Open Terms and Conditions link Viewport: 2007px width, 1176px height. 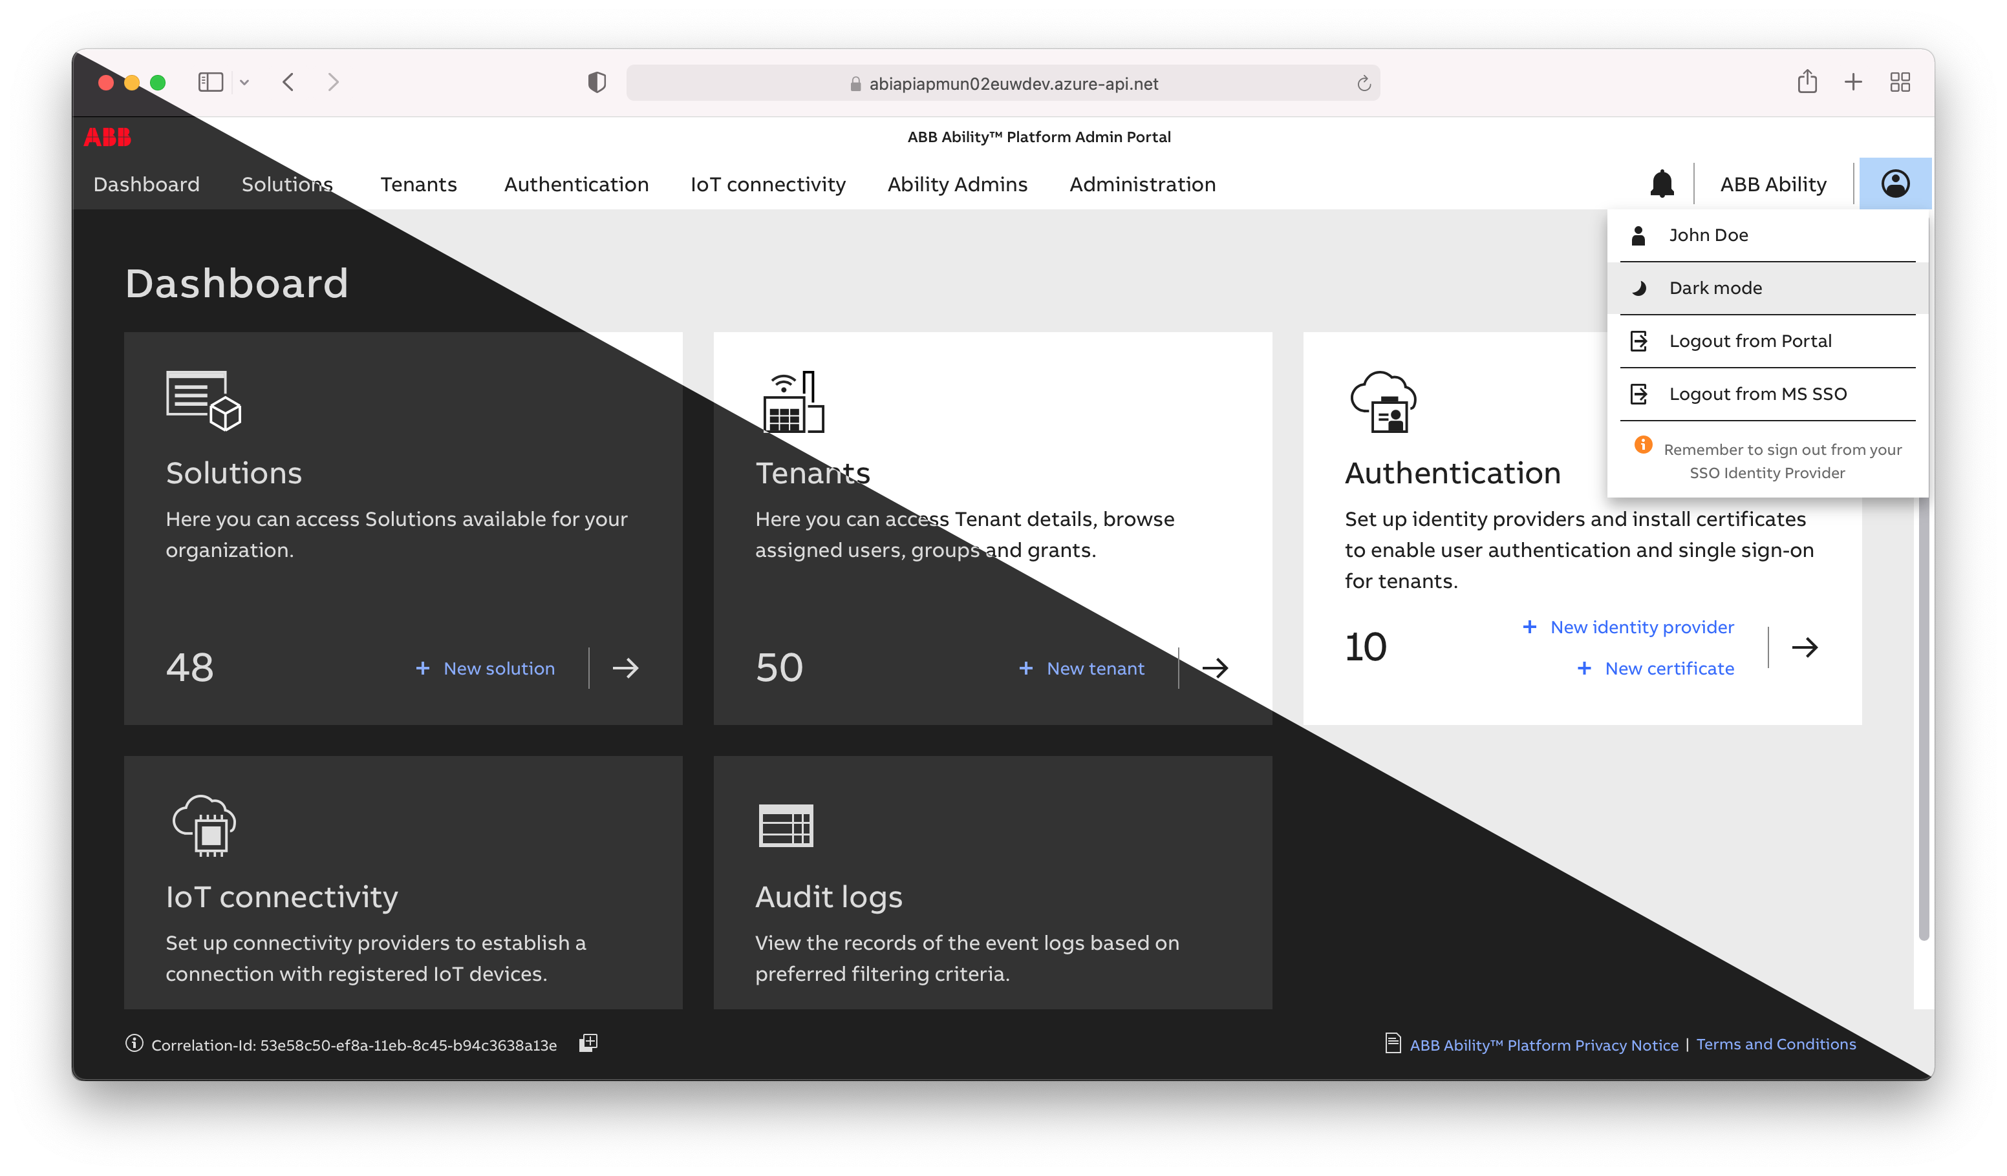(1776, 1044)
